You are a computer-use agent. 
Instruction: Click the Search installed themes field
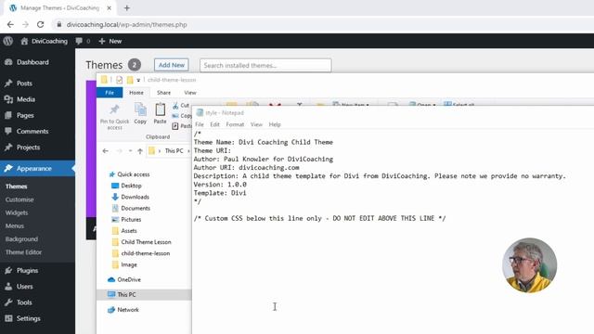coord(265,66)
